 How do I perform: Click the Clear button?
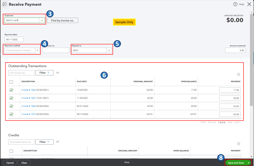point(24,163)
